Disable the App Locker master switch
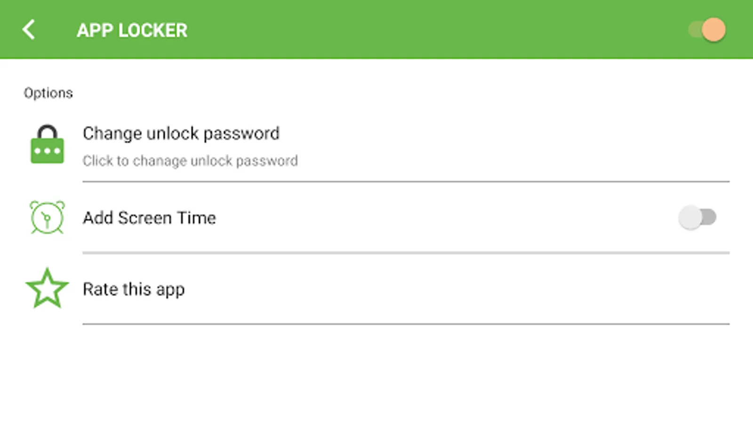Image resolution: width=753 pixels, height=423 pixels. point(707,30)
